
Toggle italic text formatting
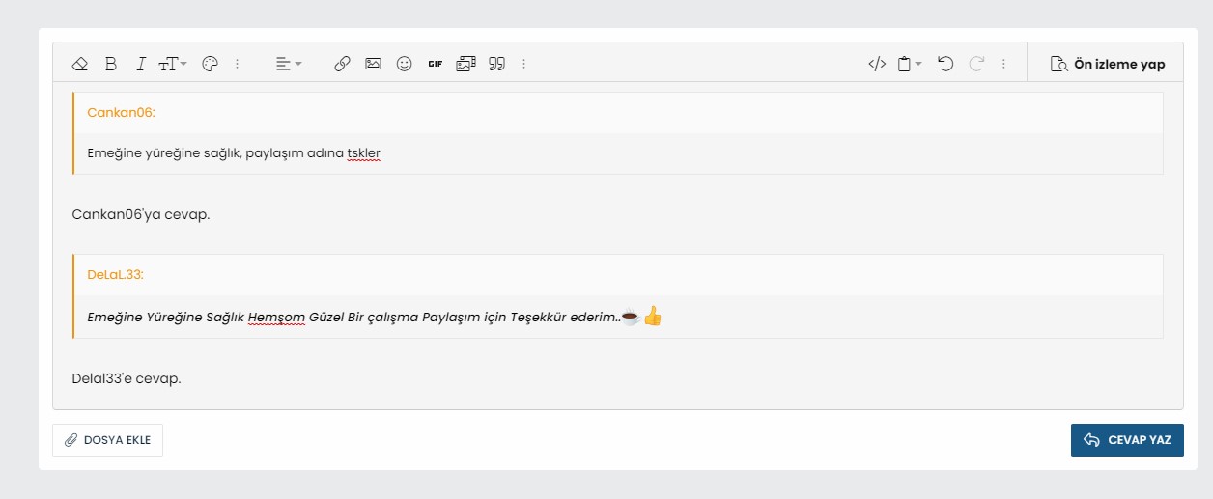pyautogui.click(x=141, y=64)
